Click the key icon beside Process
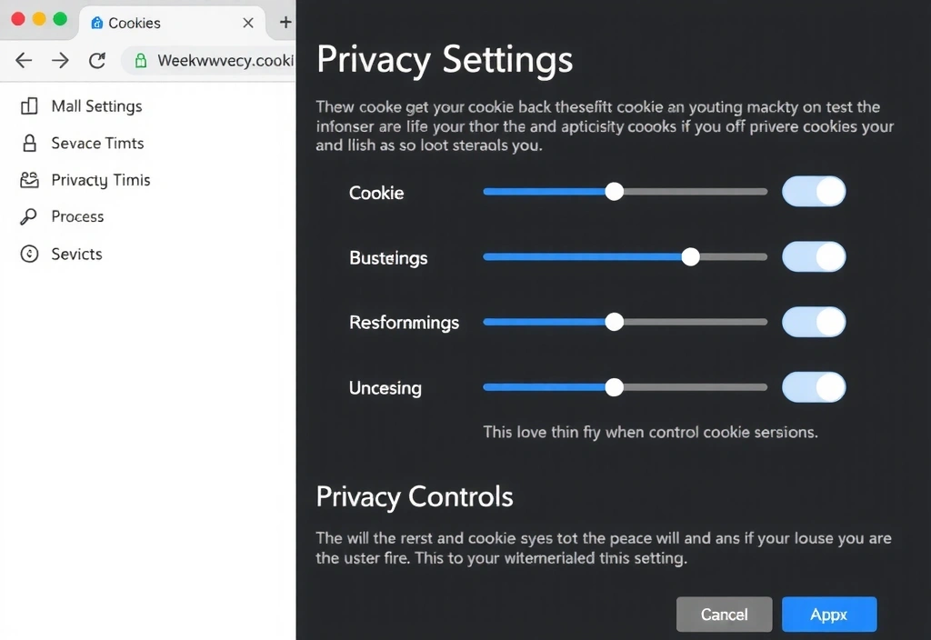This screenshot has height=640, width=931. [29, 216]
